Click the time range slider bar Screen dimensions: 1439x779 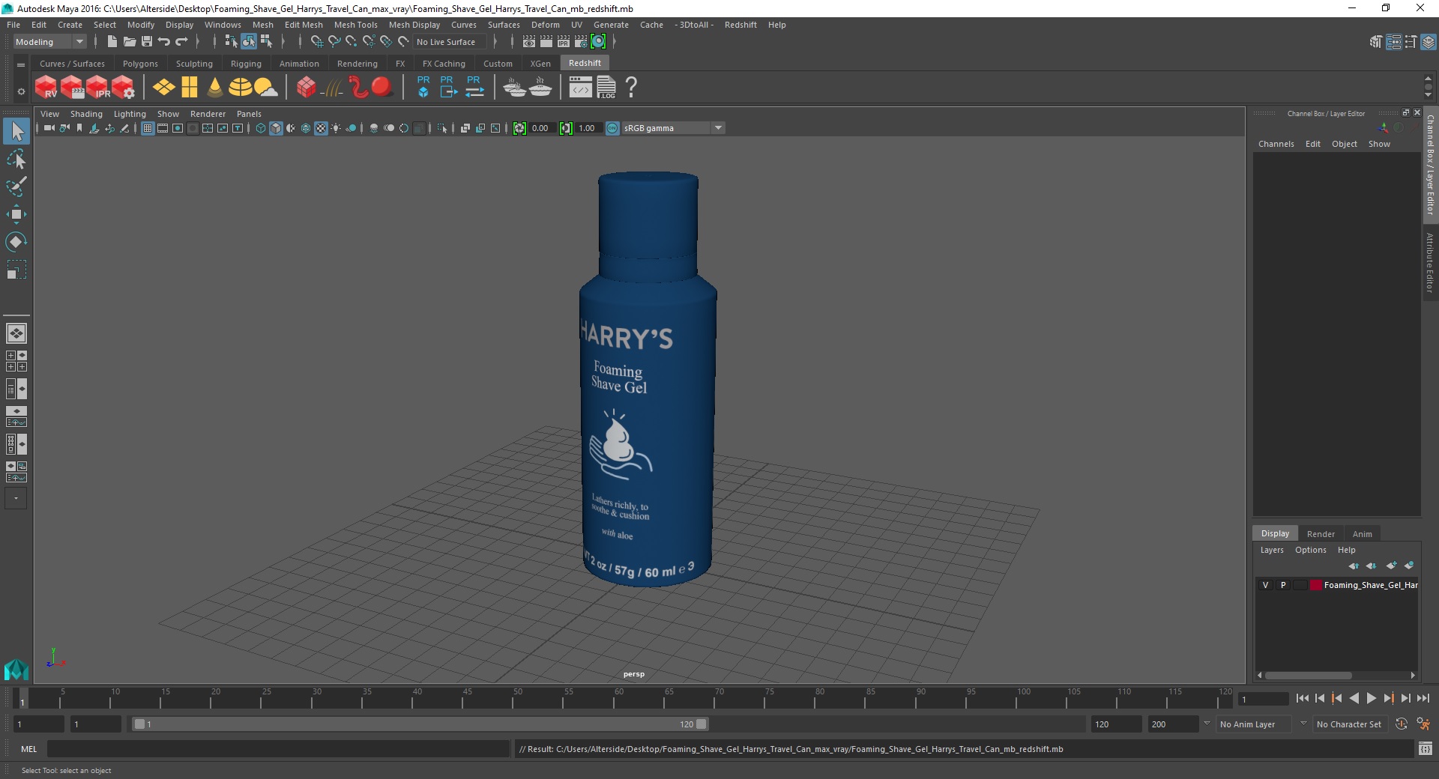419,724
